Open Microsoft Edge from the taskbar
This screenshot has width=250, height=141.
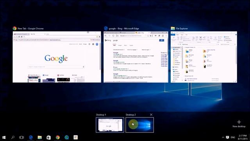[x=31, y=137]
